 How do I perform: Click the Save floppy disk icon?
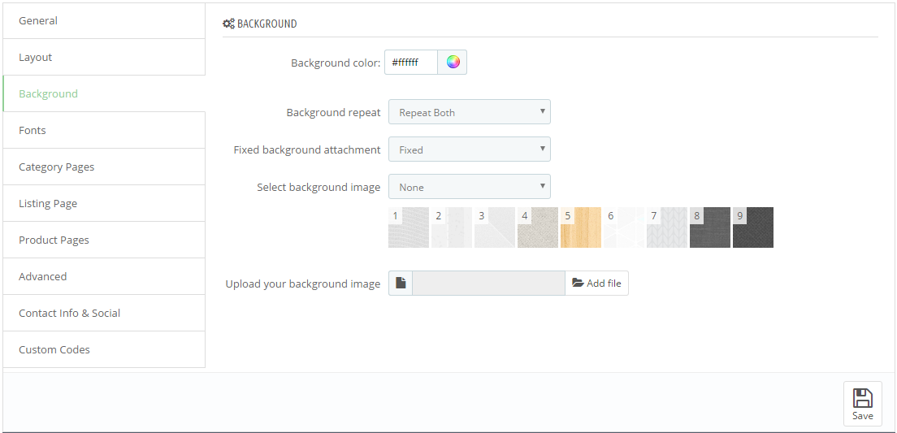862,397
